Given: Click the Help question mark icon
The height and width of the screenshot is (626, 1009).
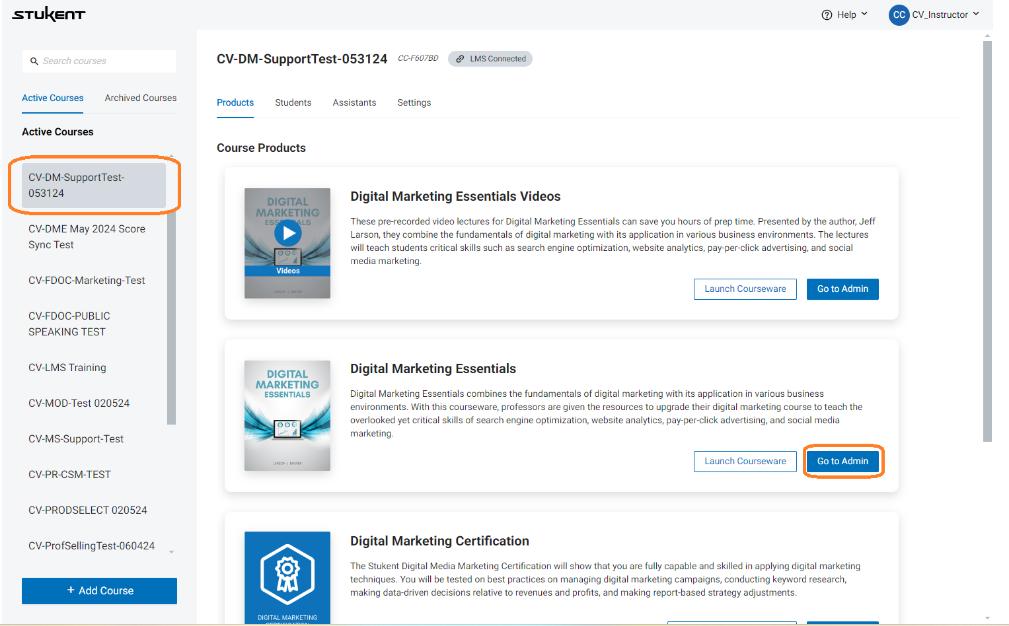Looking at the screenshot, I should [827, 15].
